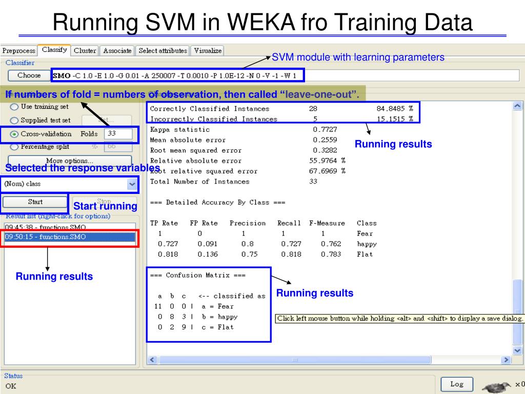Open the Log button
Image resolution: width=525 pixels, height=394 pixels.
tap(457, 384)
